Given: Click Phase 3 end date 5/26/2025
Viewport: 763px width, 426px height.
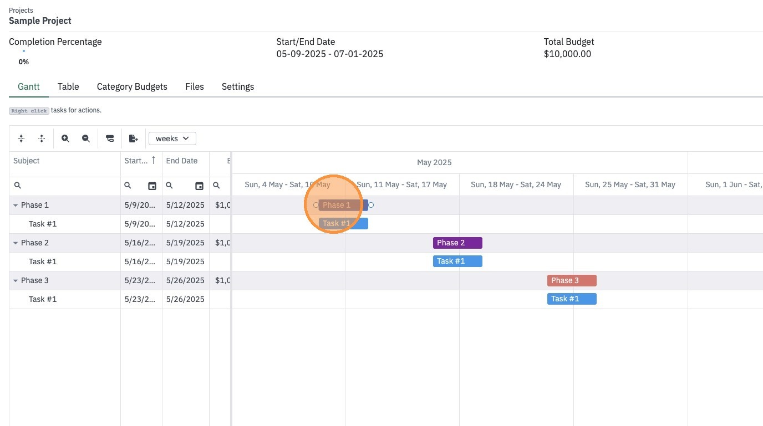Looking at the screenshot, I should tap(185, 280).
